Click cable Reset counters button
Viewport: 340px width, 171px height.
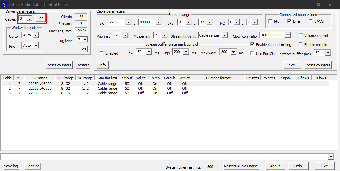point(318,65)
